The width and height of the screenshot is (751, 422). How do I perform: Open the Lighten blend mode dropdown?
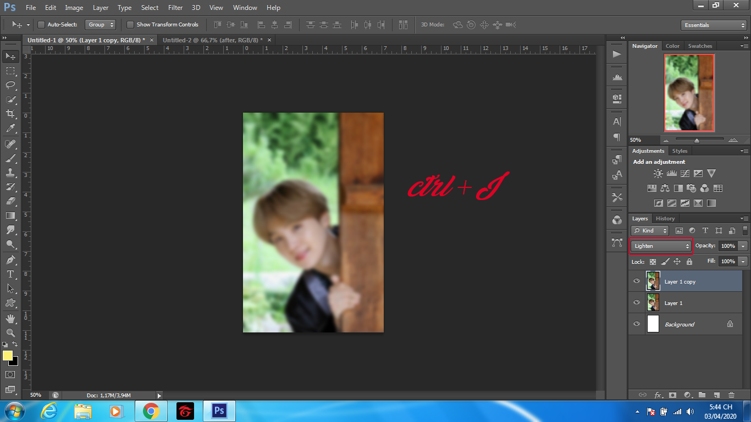(660, 246)
